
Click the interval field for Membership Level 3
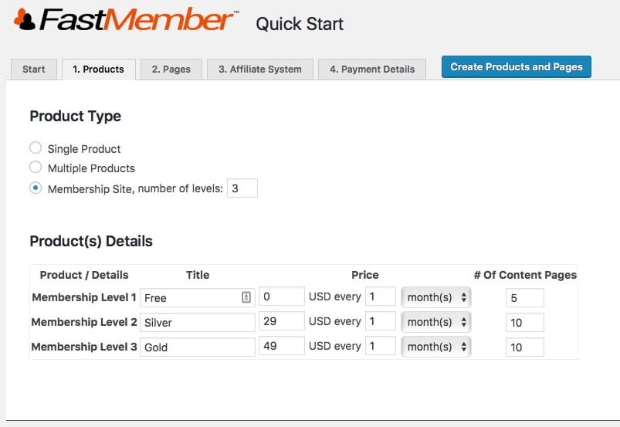click(x=381, y=346)
